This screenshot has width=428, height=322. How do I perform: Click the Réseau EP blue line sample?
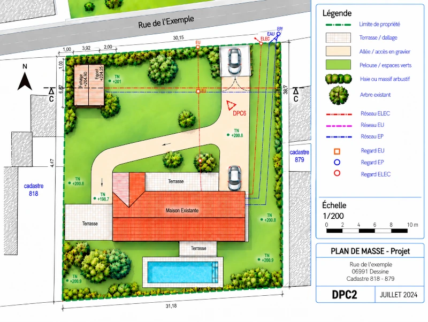339,137
